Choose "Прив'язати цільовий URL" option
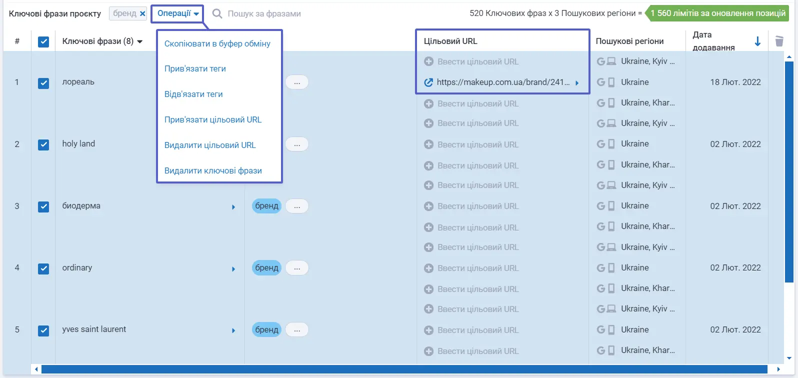Screen dimensions: 798x378 pyautogui.click(x=213, y=119)
